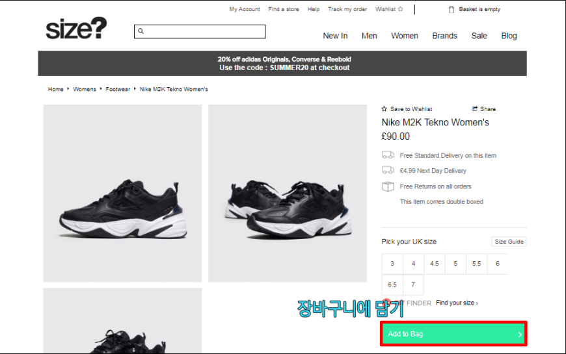The width and height of the screenshot is (566, 354).
Task: Open the shoe pair product image
Action: pyautogui.click(x=288, y=193)
